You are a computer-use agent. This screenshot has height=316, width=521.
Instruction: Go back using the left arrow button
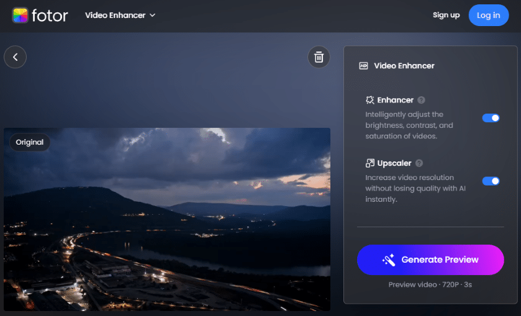point(15,57)
